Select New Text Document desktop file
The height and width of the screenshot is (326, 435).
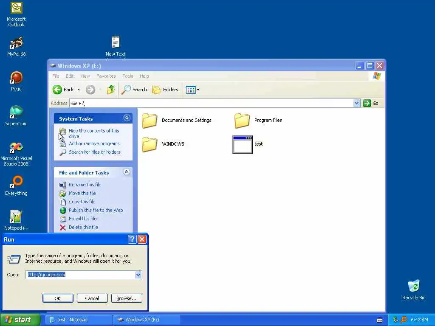(x=116, y=47)
